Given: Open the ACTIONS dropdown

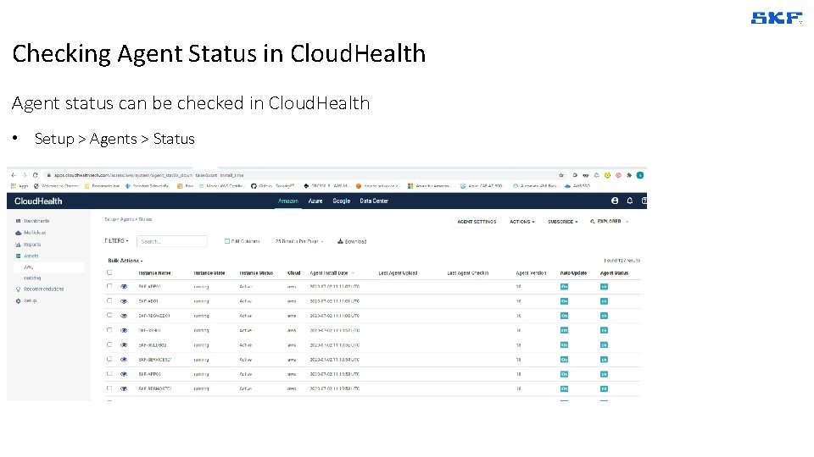Looking at the screenshot, I should tap(521, 221).
